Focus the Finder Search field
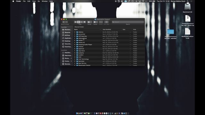Image resolution: width=205 pixels, height=115 pixels. pyautogui.click(x=128, y=22)
